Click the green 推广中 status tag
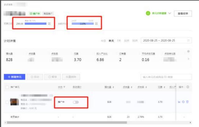199x127 pixels. (x=35, y=14)
